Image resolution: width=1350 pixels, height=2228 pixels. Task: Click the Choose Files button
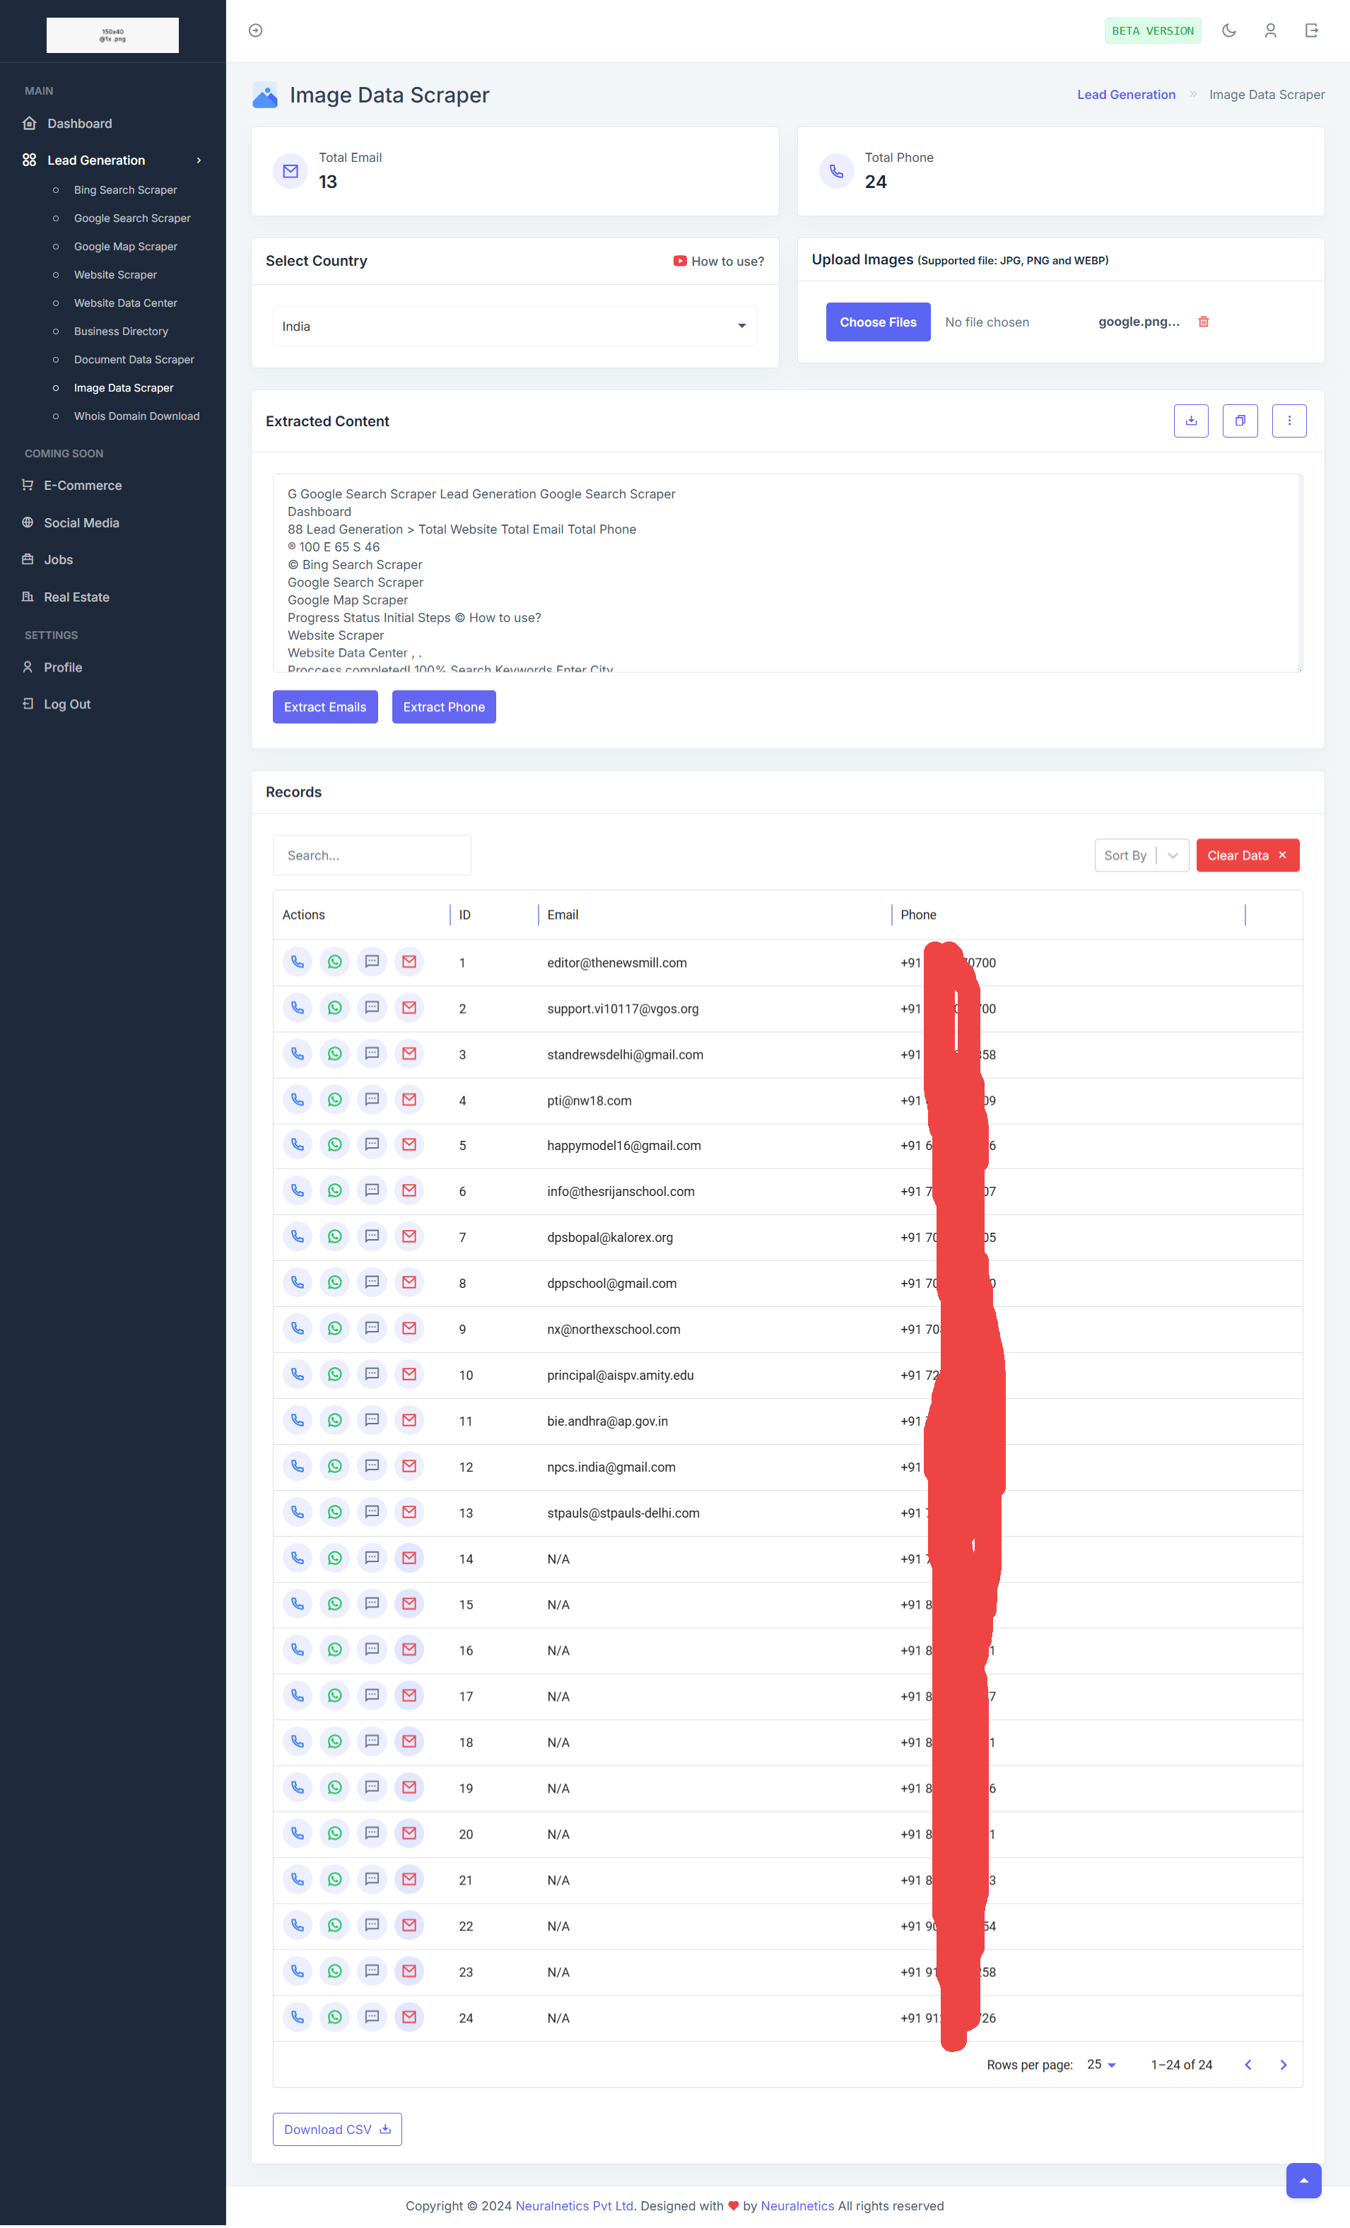coord(878,322)
